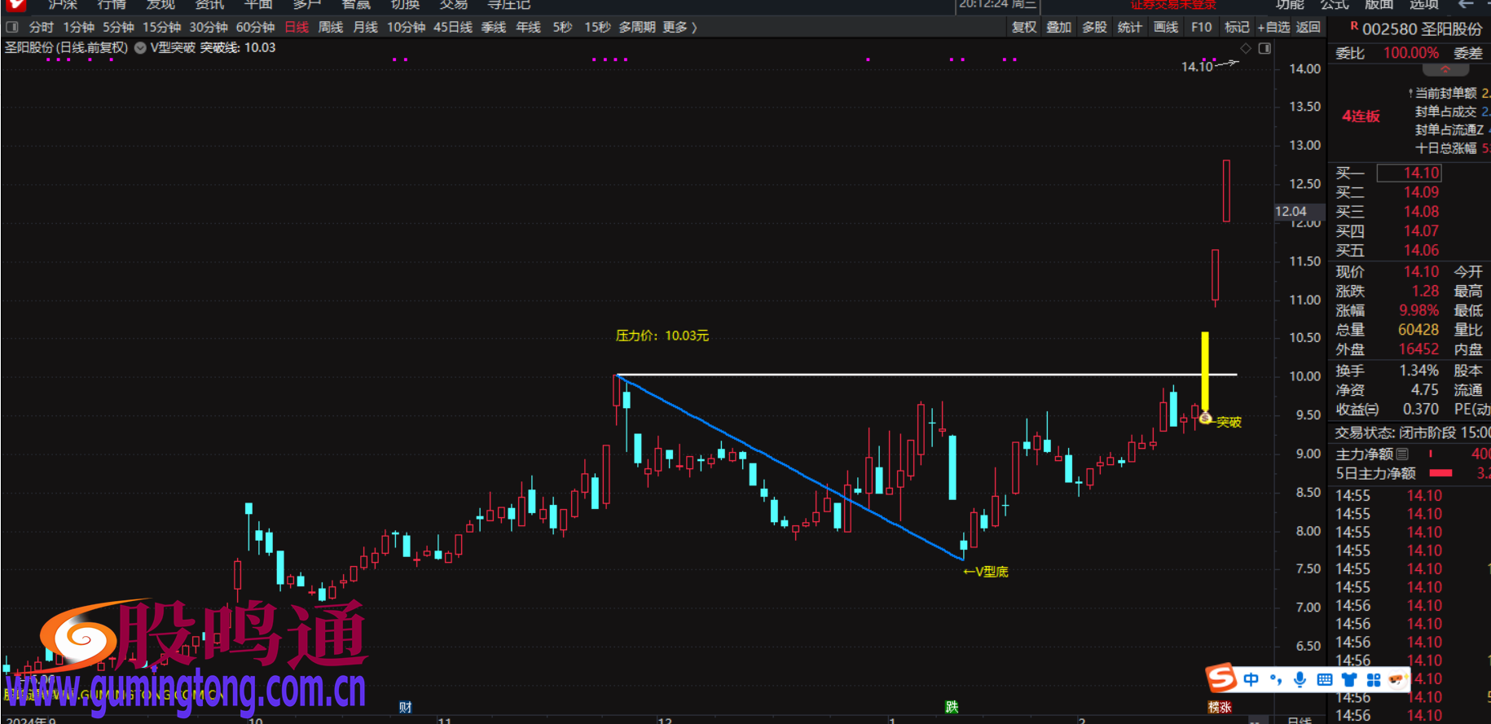The height and width of the screenshot is (724, 1491).
Task: Add stock via +自选 button
Action: click(1273, 27)
